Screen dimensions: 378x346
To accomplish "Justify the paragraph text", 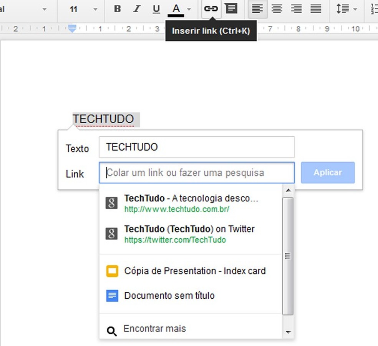I will coord(316,9).
